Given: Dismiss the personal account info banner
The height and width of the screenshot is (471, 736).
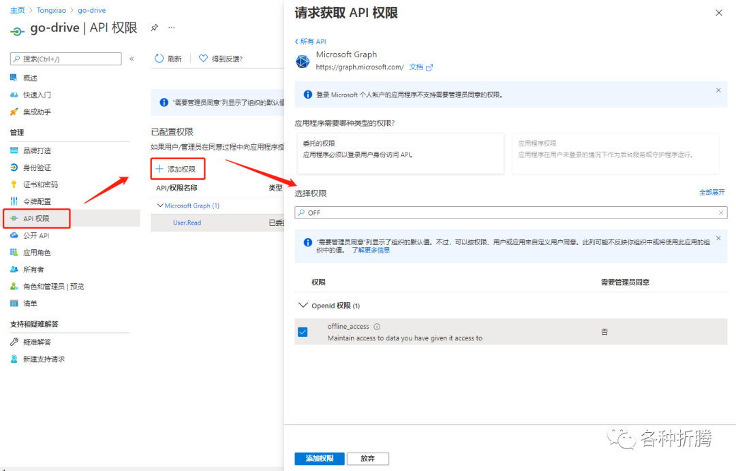Looking at the screenshot, I should pos(718,90).
